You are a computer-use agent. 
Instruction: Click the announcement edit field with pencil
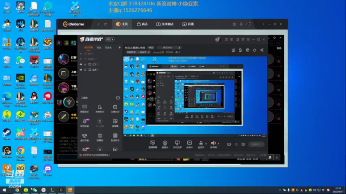click(x=169, y=47)
